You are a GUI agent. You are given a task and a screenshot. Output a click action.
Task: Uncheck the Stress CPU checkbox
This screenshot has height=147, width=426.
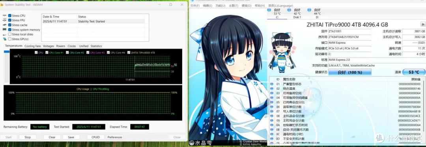pos(10,15)
